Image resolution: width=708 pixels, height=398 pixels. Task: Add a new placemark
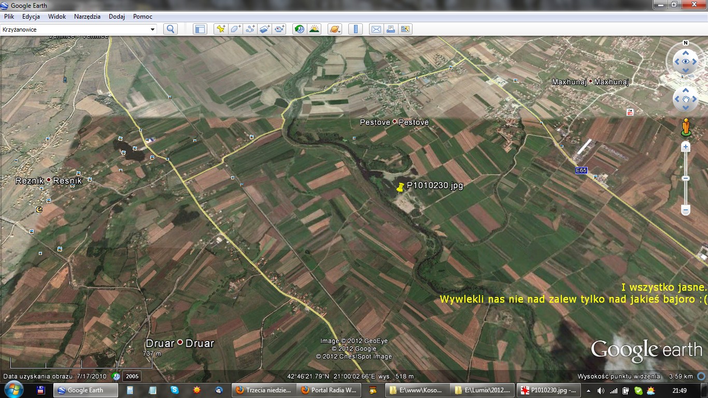tap(221, 29)
